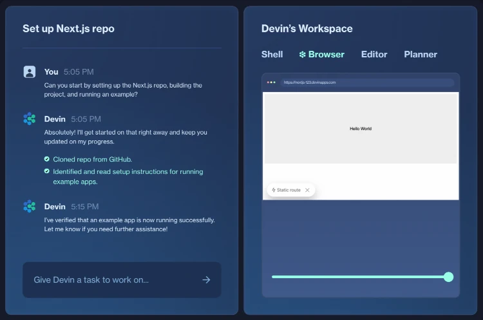Dismiss the Static route badge with its X
This screenshot has height=320, width=483.
[x=307, y=190]
